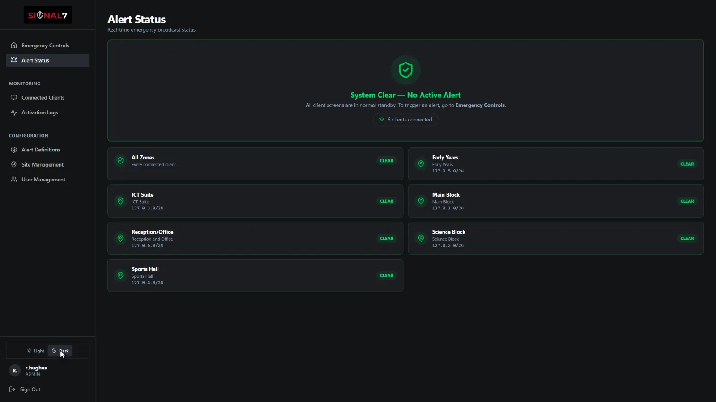Open the Connected Clients page
716x402 pixels.
(x=47, y=97)
